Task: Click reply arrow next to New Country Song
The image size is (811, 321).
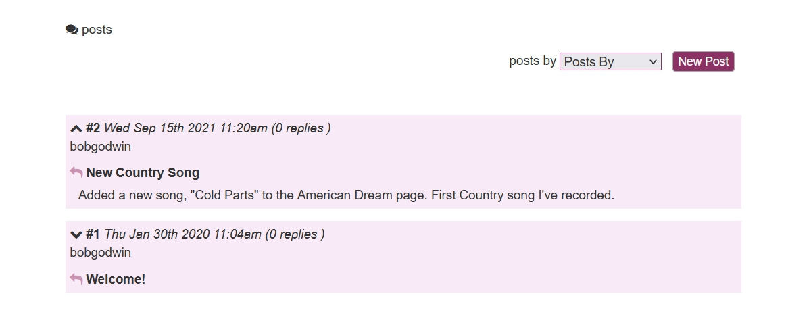Action: tap(76, 172)
